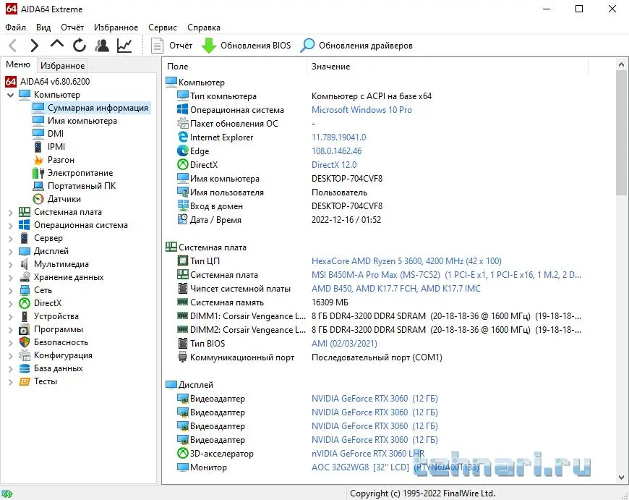Open the Сервис menu

(163, 27)
